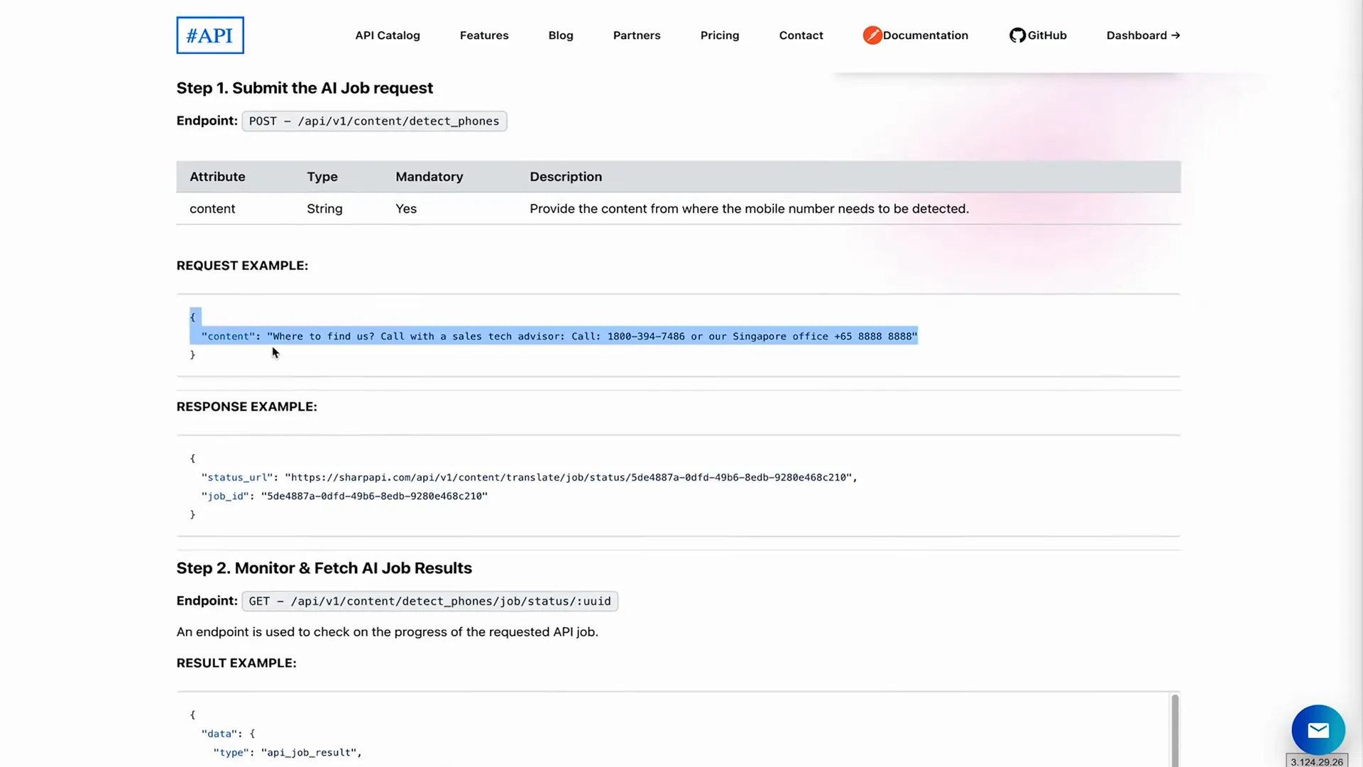This screenshot has height=767, width=1363.
Task: Click the #API logo in header
Action: point(210,36)
